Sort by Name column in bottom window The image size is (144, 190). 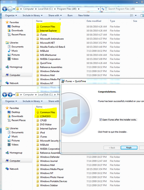click(x=39, y=107)
